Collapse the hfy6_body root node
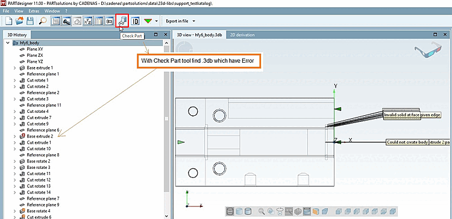Image resolution: width=452 pixels, height=219 pixels. [8, 43]
